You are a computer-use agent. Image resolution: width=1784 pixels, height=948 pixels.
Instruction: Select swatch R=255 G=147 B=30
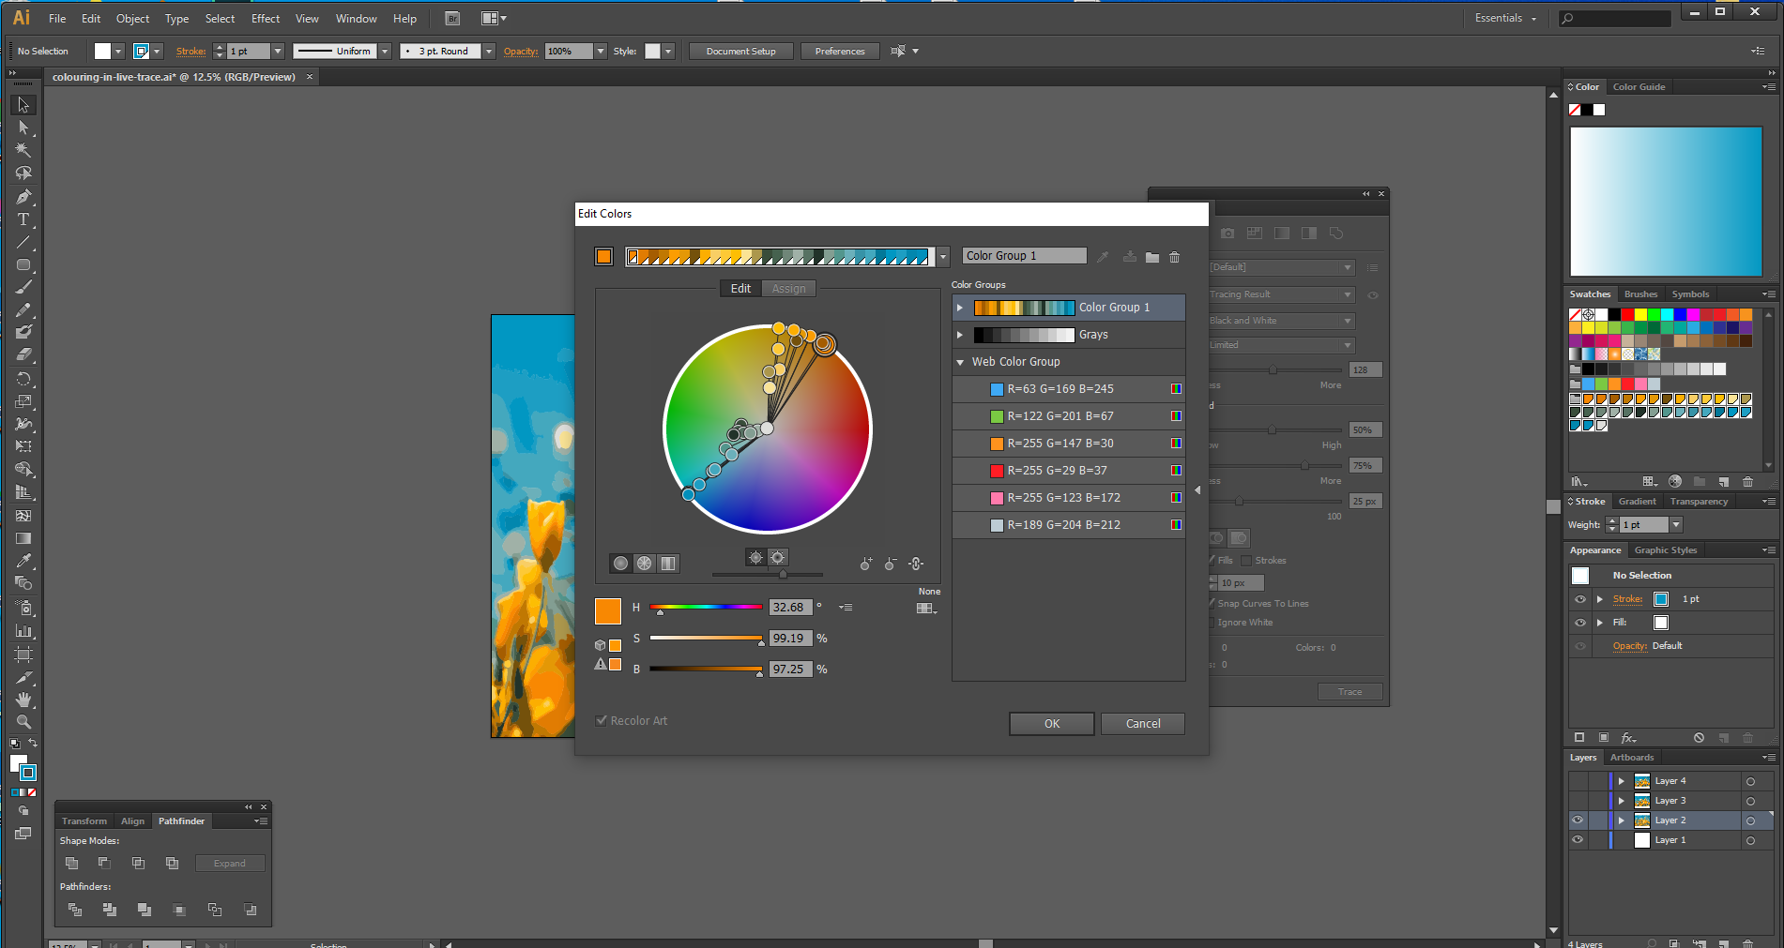1060,444
